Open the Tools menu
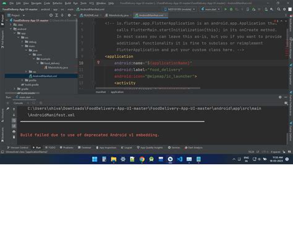The image size is (293, 237). pyautogui.click(x=83, y=3)
